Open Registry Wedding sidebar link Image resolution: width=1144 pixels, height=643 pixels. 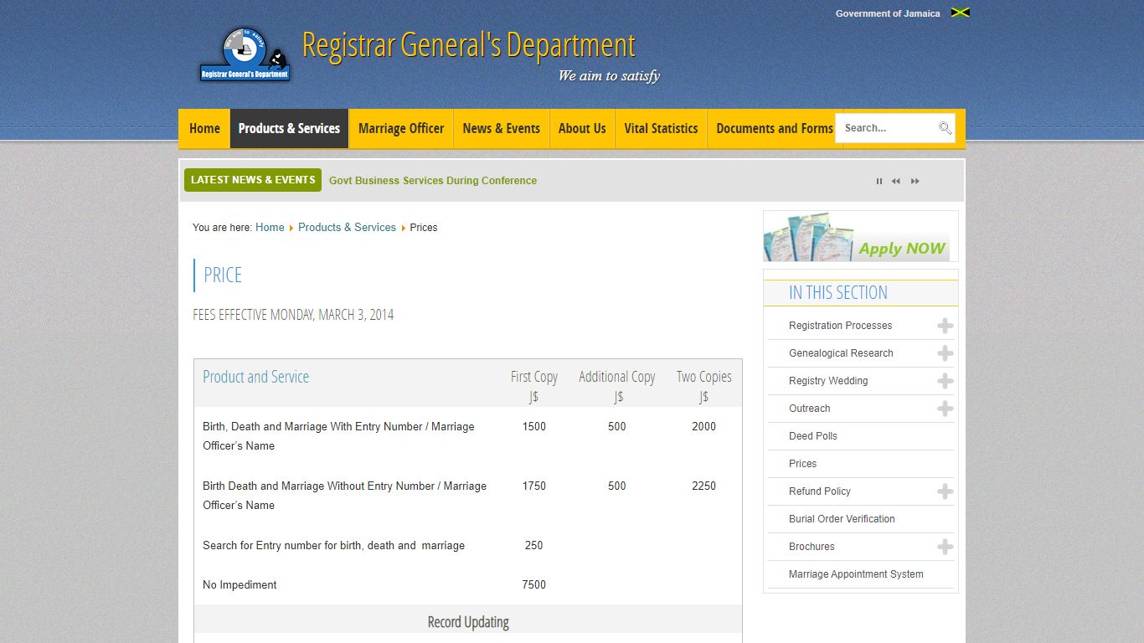(828, 381)
